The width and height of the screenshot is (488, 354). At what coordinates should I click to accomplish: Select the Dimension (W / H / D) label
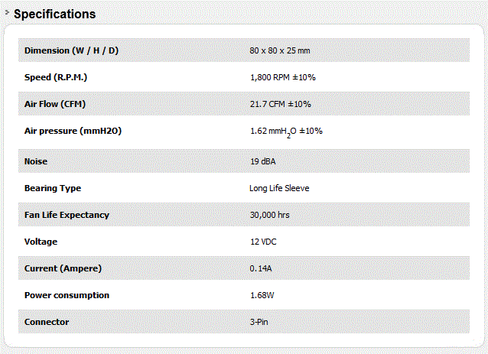click(x=71, y=50)
